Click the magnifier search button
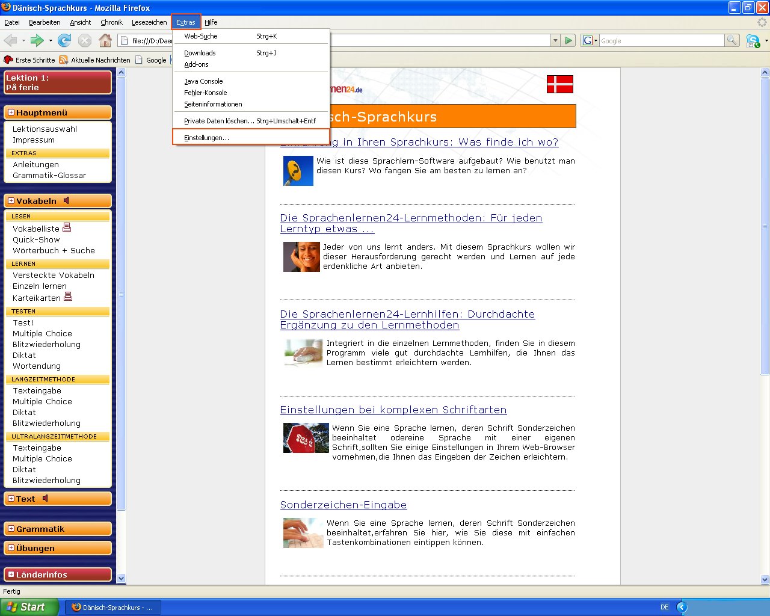This screenshot has width=770, height=616. pos(731,40)
